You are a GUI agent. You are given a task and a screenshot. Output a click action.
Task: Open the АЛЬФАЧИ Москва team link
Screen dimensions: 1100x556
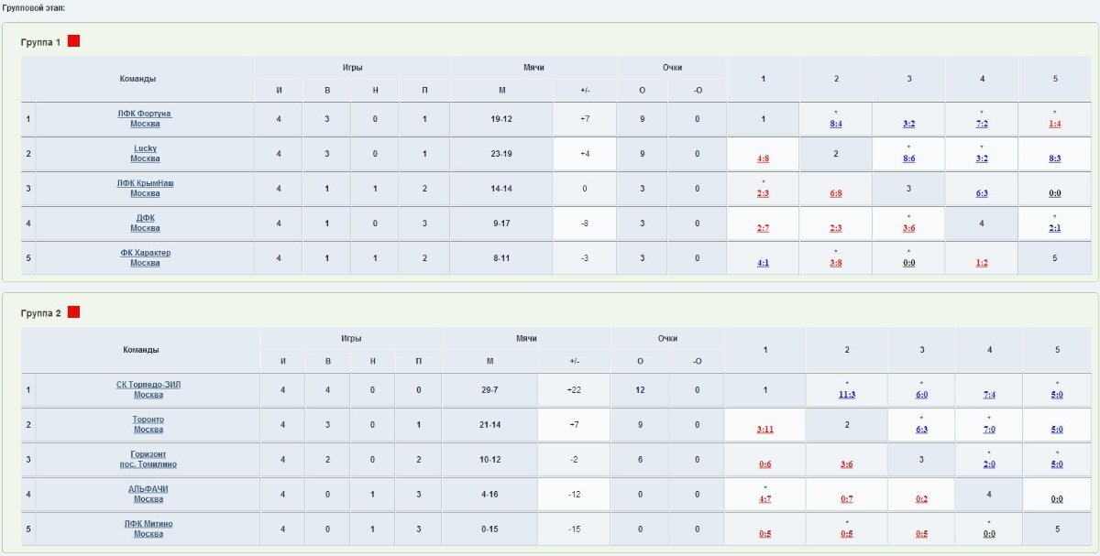pos(148,495)
